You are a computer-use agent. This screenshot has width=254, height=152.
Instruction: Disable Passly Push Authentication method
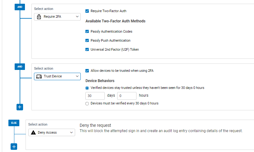(87, 40)
